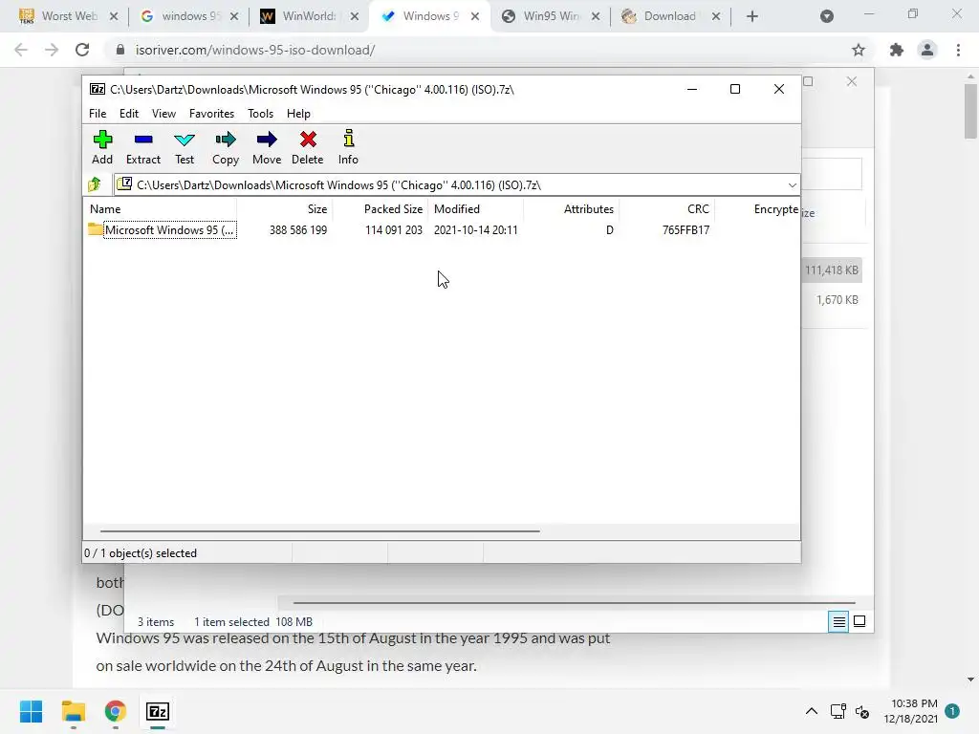Extract the archive with the Extract button
Viewport: 979px width, 734px height.
point(143,148)
